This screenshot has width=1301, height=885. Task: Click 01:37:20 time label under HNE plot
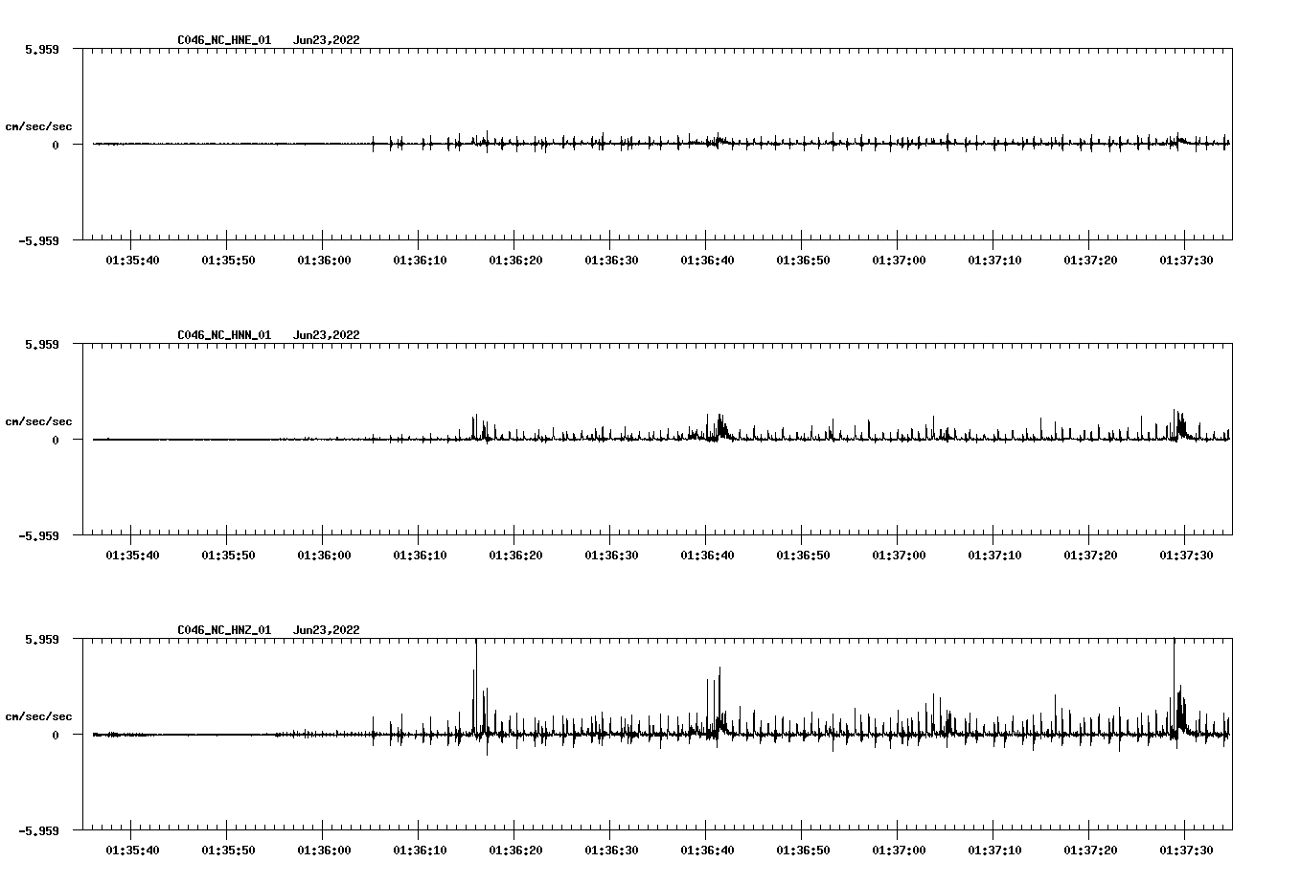(1090, 261)
